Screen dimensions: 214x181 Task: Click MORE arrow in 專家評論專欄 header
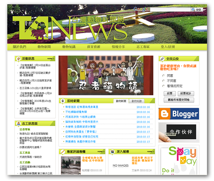(x=101, y=152)
